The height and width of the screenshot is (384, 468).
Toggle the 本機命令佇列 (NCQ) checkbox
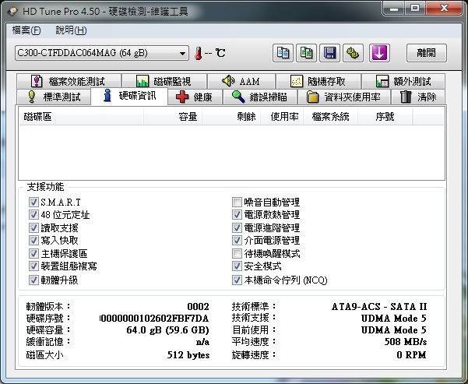(237, 280)
